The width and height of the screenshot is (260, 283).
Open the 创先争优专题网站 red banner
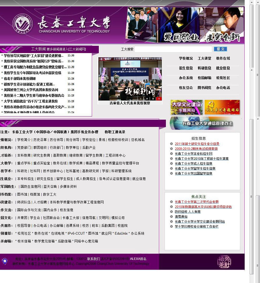(222, 107)
